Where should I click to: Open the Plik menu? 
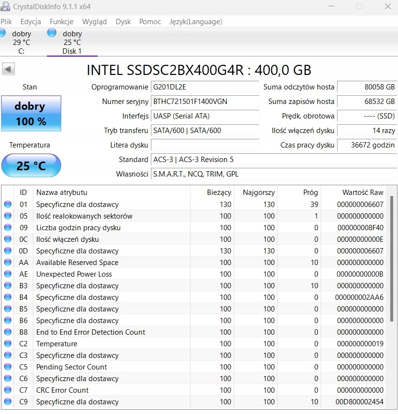click(6, 22)
